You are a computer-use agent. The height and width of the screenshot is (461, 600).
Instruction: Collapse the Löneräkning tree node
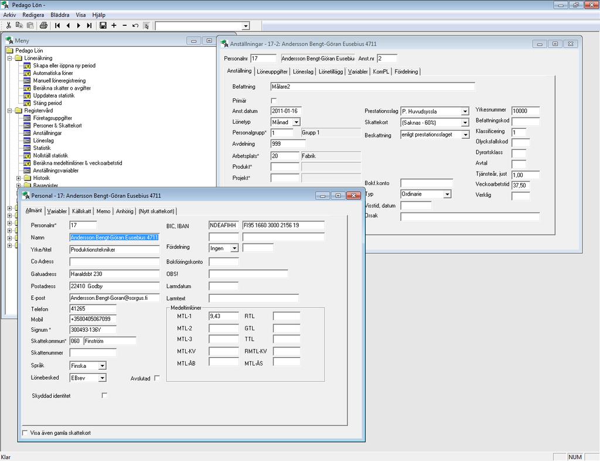(10, 58)
